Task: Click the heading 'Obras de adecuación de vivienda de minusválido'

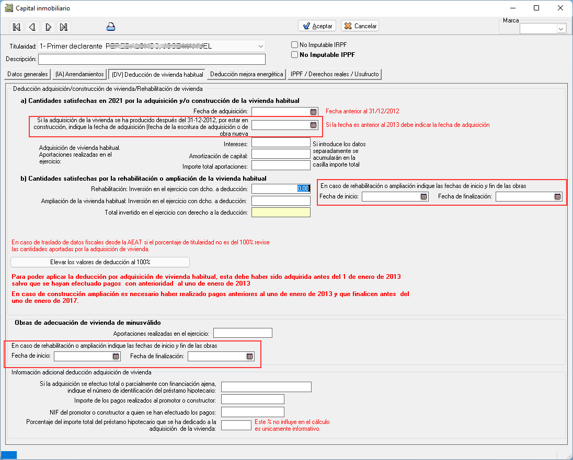Action: pyautogui.click(x=88, y=323)
